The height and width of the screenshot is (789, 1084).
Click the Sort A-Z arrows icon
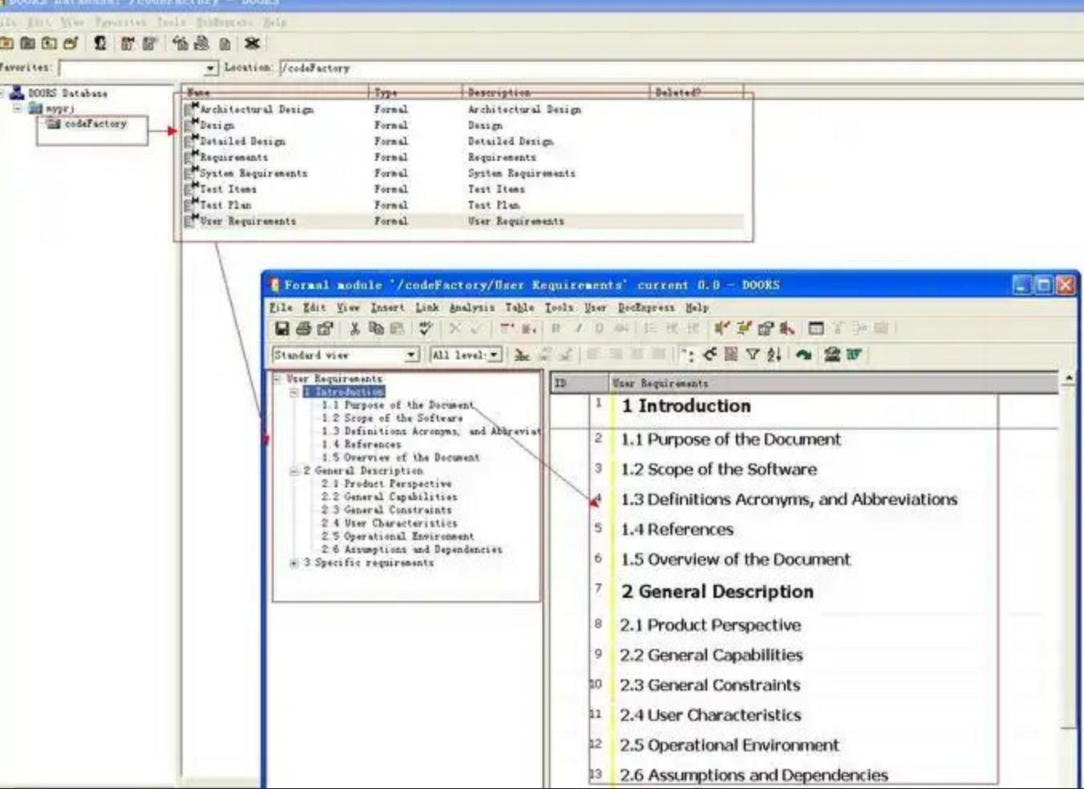coord(774,354)
